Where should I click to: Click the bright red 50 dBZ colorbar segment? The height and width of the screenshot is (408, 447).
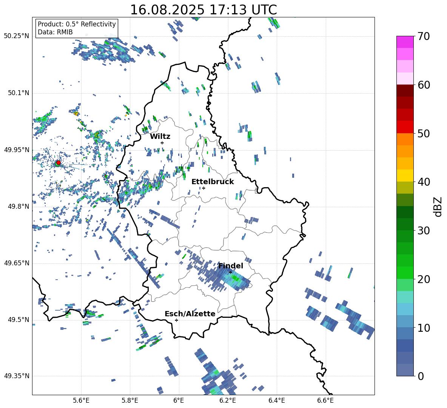[x=405, y=127]
